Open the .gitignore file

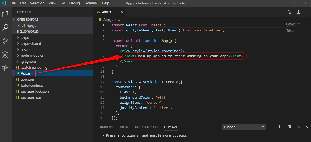point(52,61)
